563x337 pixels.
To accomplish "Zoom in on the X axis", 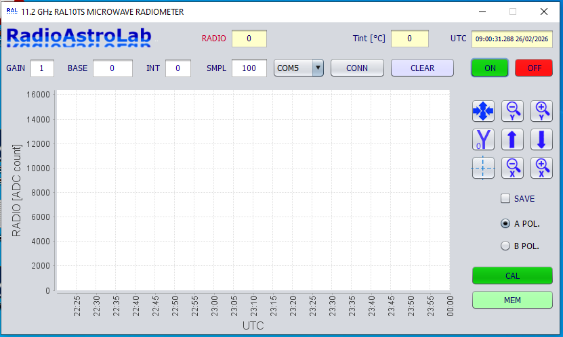I will click(541, 167).
